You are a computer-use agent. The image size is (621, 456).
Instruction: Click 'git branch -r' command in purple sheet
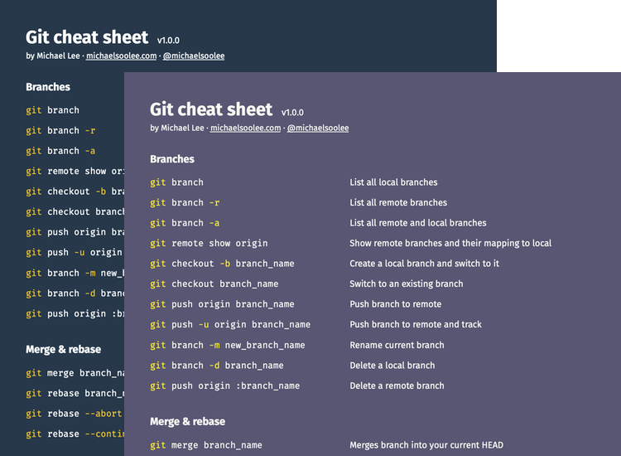[185, 202]
